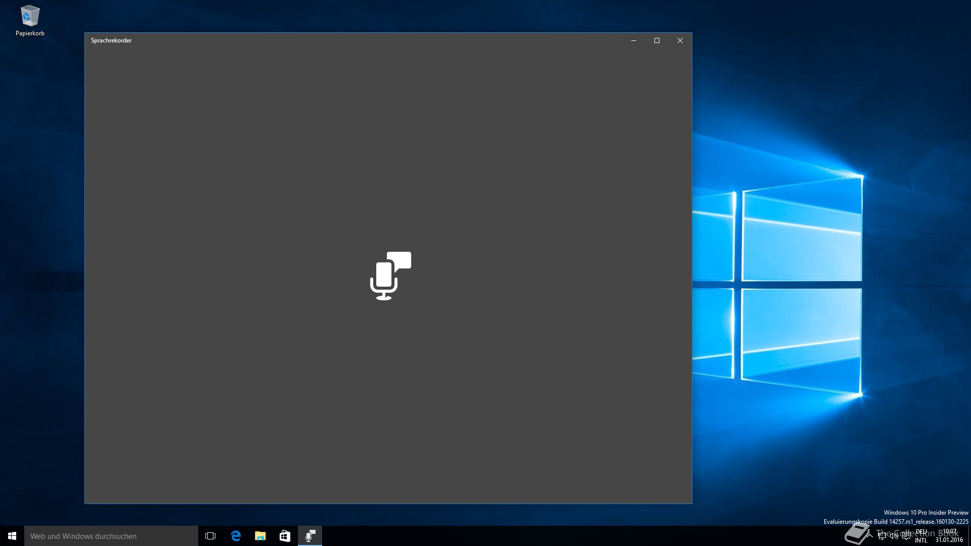This screenshot has width=971, height=546.
Task: Launch Microsoft Edge from the taskbar
Action: pyautogui.click(x=236, y=536)
